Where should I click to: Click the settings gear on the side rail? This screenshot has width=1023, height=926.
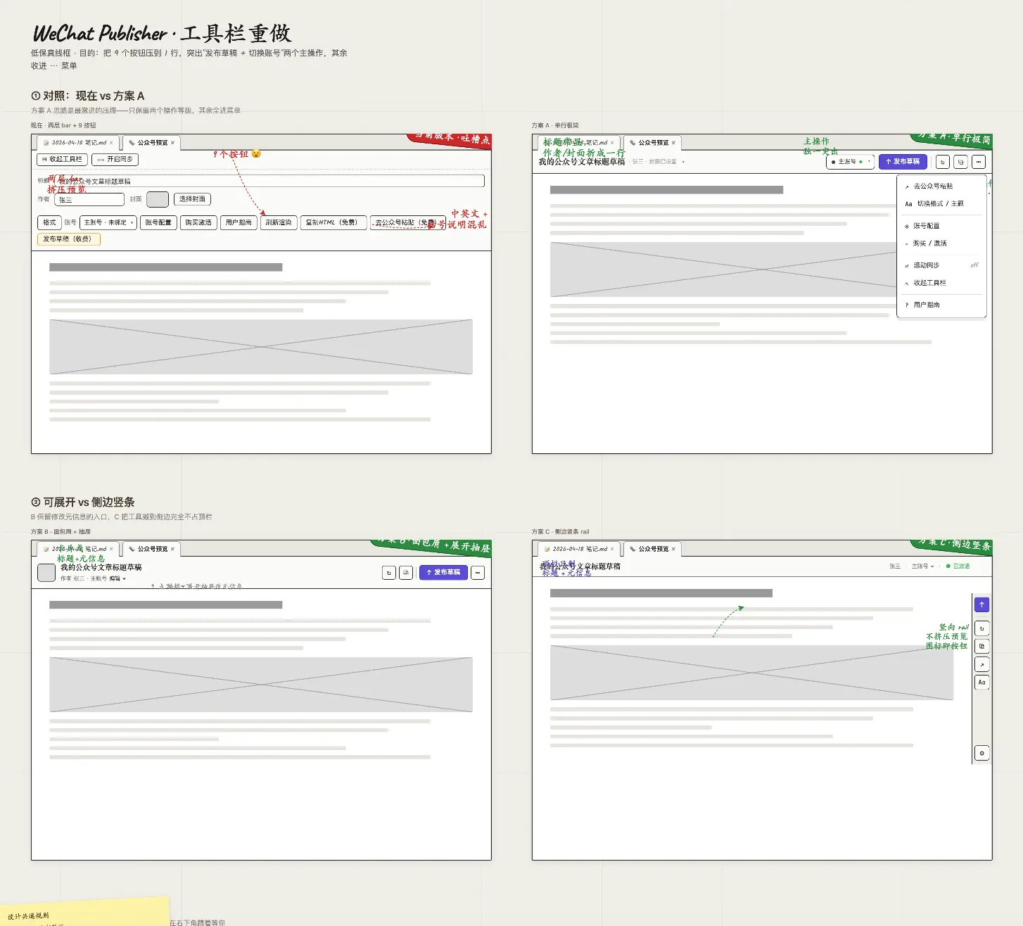981,753
